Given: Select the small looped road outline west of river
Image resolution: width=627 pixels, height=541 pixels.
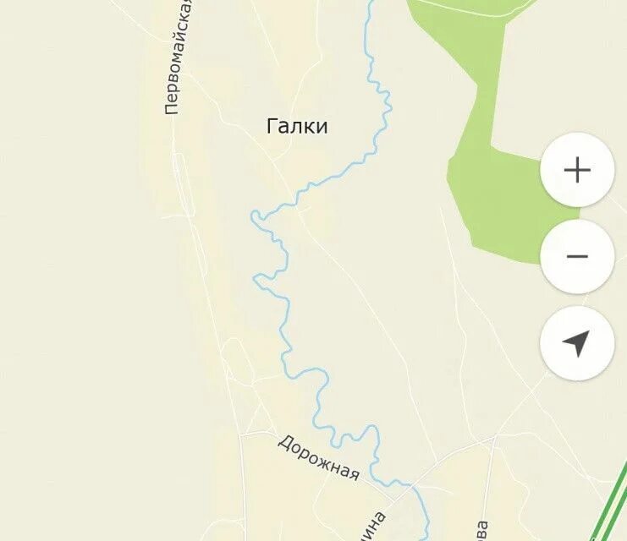Looking at the screenshot, I should click(238, 358).
